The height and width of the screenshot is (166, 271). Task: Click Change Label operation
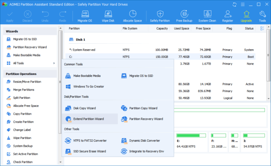(19, 130)
